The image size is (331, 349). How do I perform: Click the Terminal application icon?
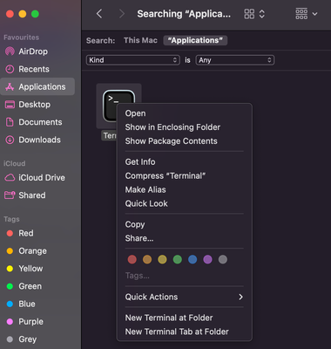click(118, 106)
